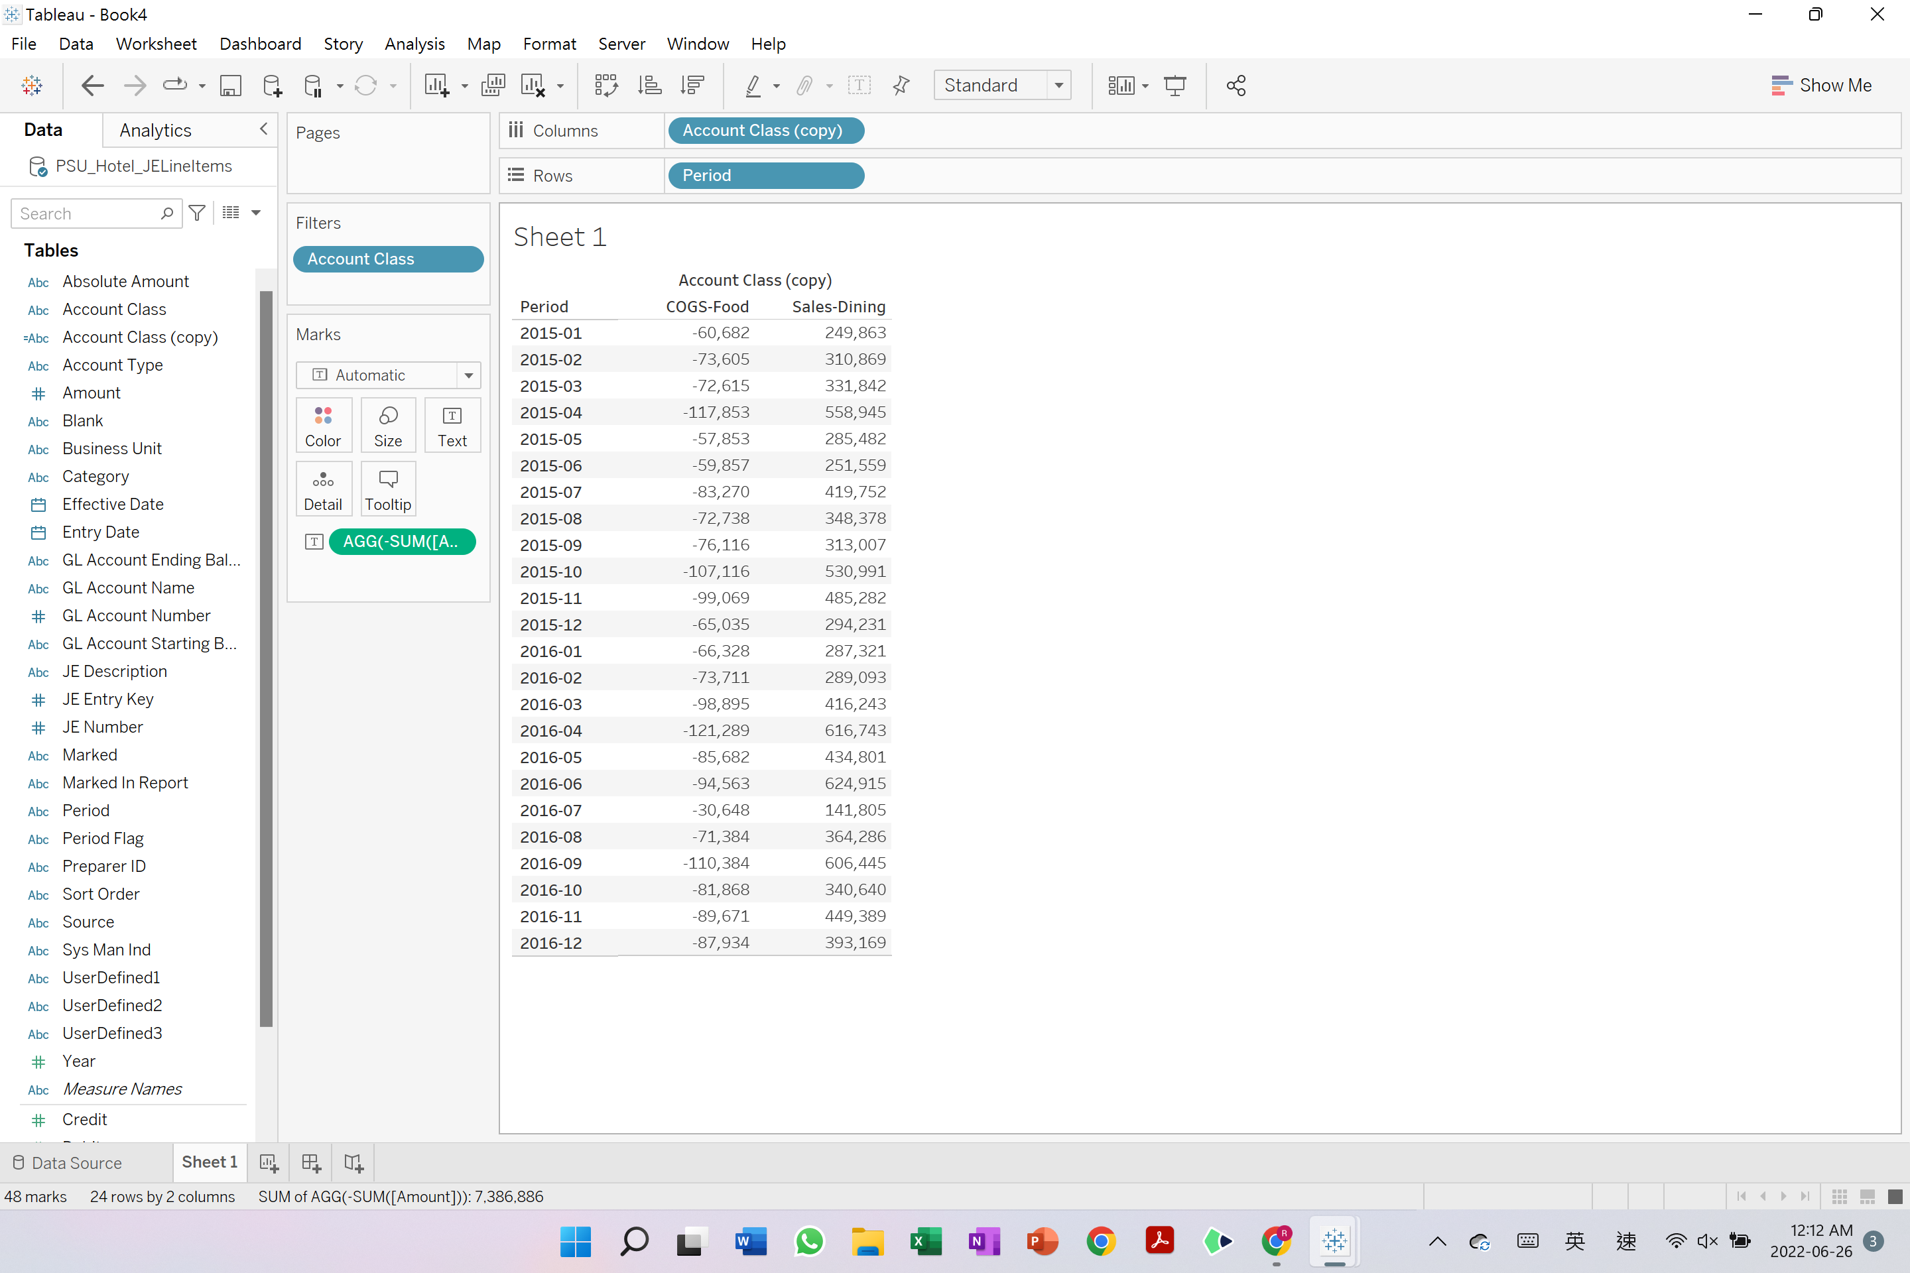Screen dimensions: 1910x1273
Task: Open the Show Me panel
Action: 1822,84
